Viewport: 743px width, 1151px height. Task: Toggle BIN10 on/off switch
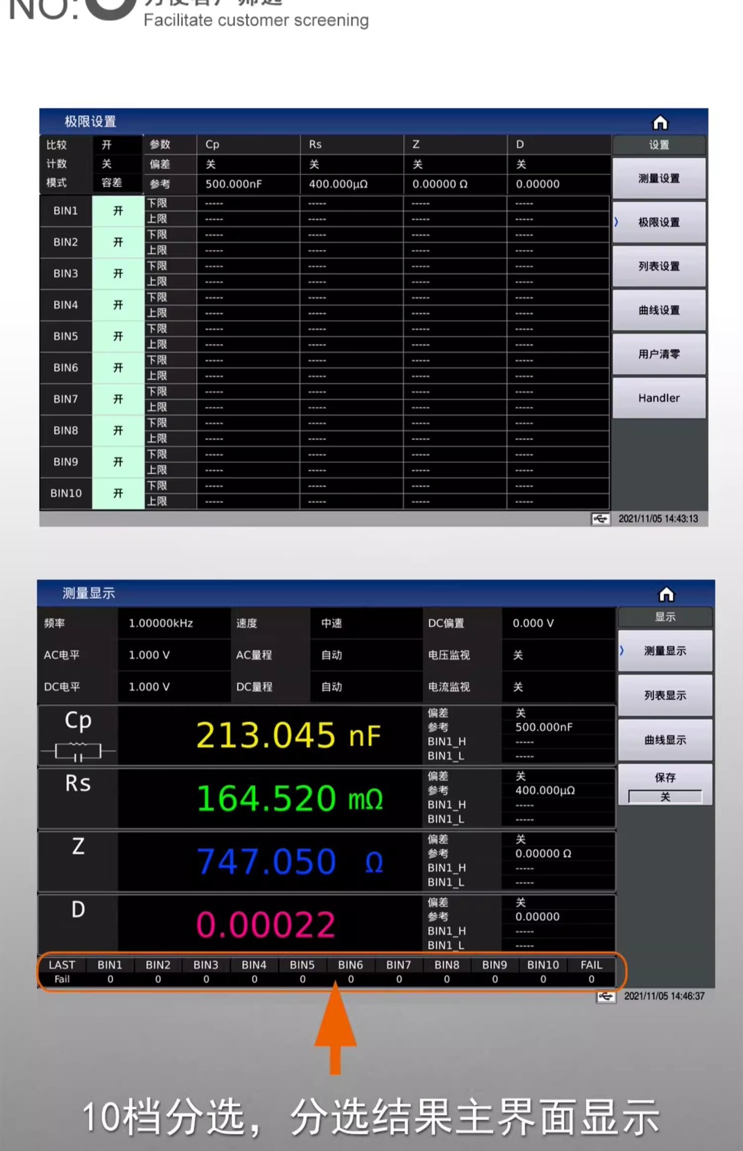pos(118,493)
